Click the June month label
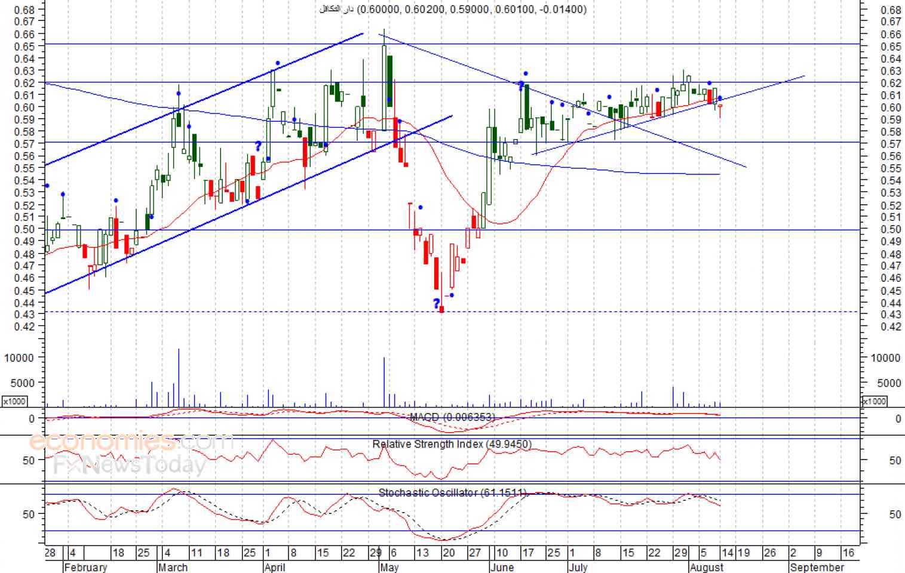Image resolution: width=905 pixels, height=573 pixels. point(502,567)
